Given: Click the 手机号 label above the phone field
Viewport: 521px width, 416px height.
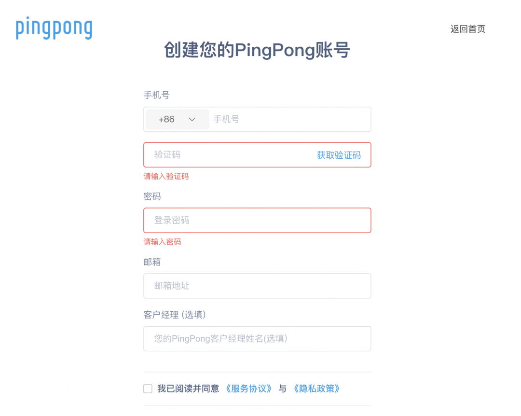Looking at the screenshot, I should pyautogui.click(x=156, y=95).
